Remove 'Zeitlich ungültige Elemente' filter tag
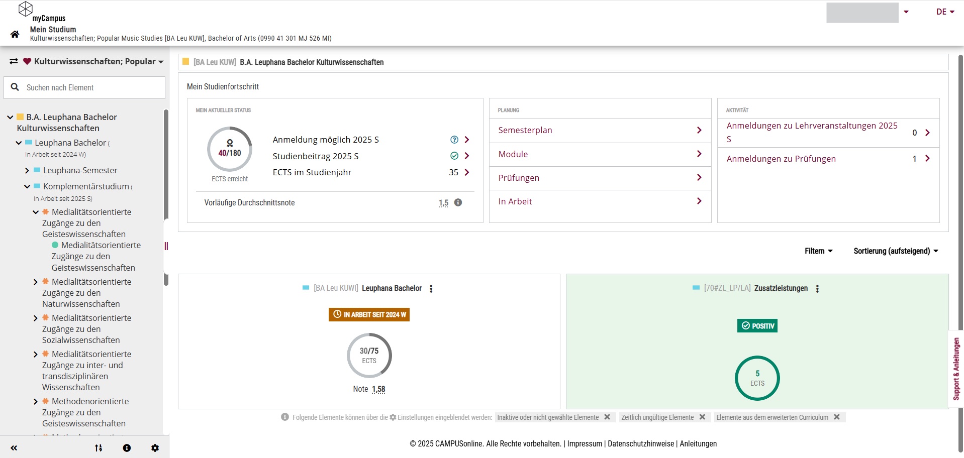This screenshot has width=964, height=458. pyautogui.click(x=702, y=417)
